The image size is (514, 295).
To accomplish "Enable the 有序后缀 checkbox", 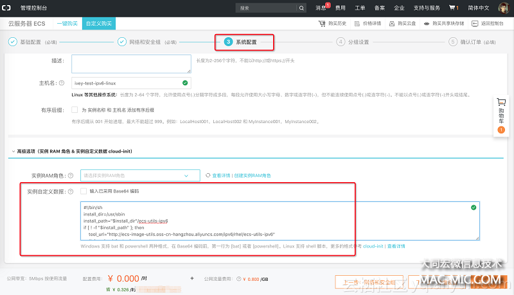I will pos(75,110).
